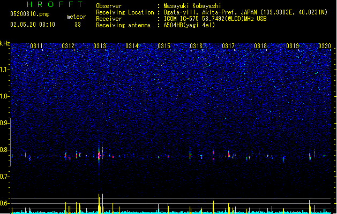Click the 0.6 kHz axis label
Viewport: 337px width, 214px height.
[x=4, y=203]
